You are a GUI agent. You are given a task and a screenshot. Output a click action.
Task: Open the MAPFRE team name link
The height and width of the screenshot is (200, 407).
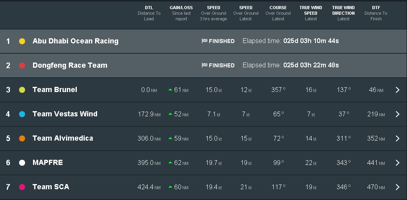coord(47,163)
